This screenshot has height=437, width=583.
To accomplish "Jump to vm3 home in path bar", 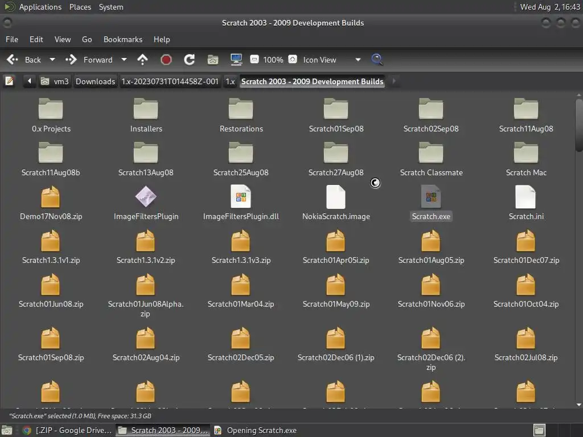I will click(55, 81).
